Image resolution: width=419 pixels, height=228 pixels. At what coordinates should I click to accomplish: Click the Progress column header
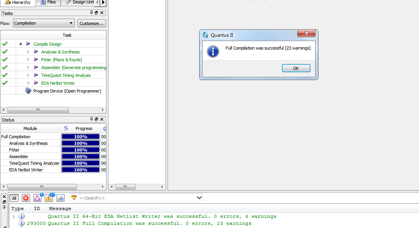point(84,128)
